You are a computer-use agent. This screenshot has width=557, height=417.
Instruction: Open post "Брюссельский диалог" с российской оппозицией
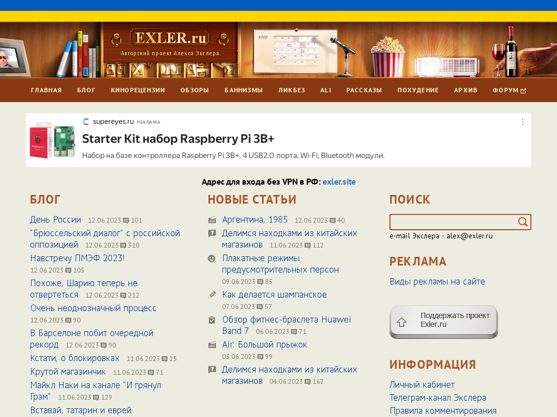coord(105,239)
